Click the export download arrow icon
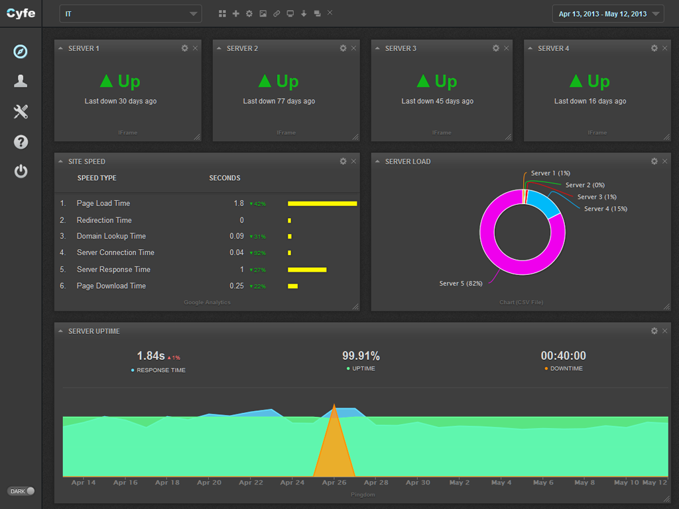 pos(304,13)
